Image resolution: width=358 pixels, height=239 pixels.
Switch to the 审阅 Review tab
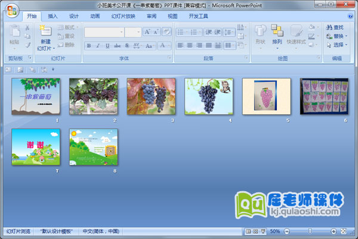pyautogui.click(x=152, y=16)
